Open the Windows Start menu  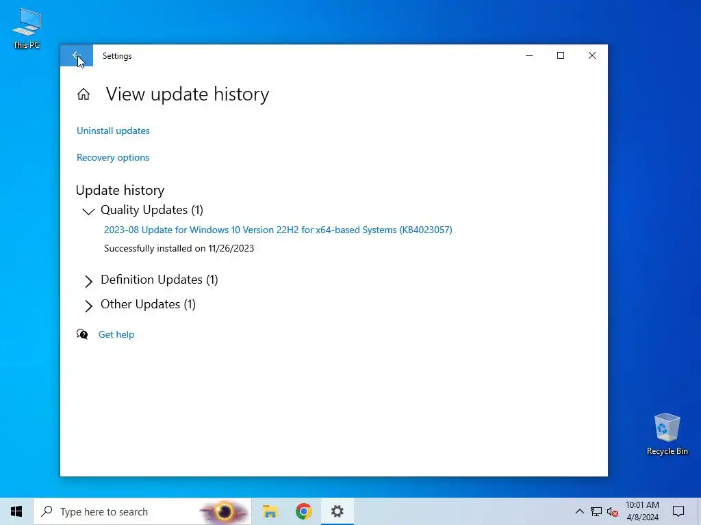point(16,511)
